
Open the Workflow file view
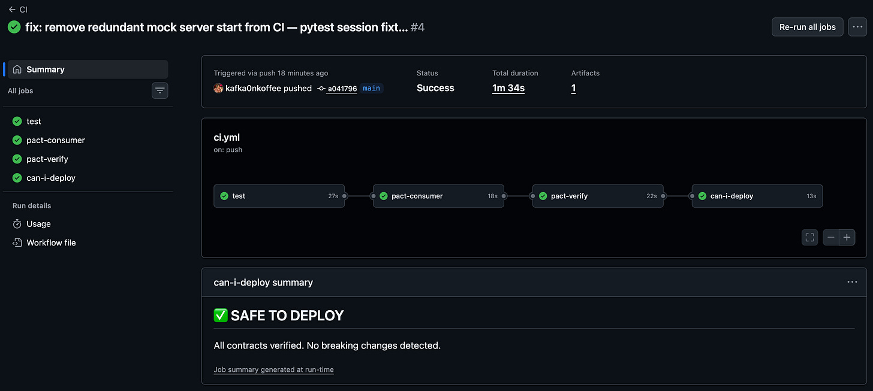click(x=88, y=243)
